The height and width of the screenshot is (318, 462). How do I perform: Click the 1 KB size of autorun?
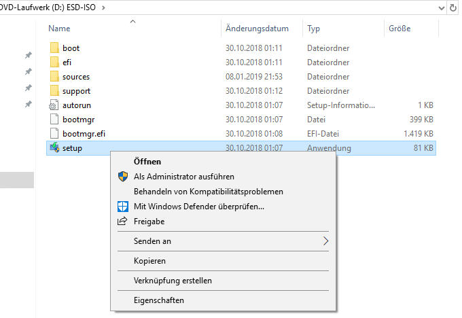pyautogui.click(x=425, y=105)
